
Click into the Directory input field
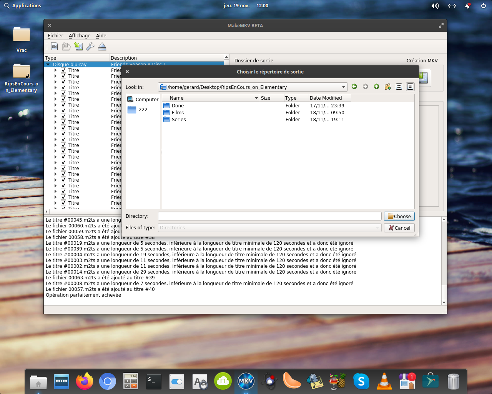click(x=269, y=216)
